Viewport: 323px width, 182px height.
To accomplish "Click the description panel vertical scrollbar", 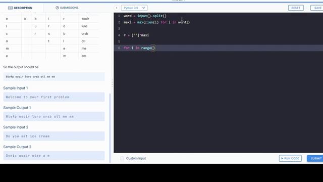I will [110, 128].
